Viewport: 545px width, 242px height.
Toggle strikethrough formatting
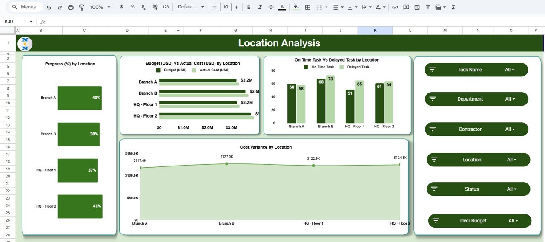pos(271,7)
